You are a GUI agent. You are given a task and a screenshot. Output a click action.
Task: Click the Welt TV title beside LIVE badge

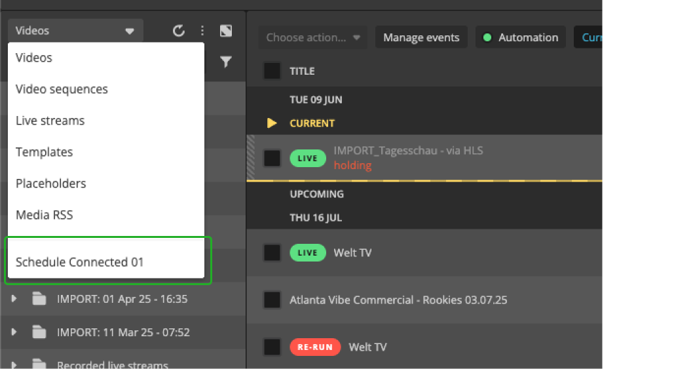click(352, 252)
